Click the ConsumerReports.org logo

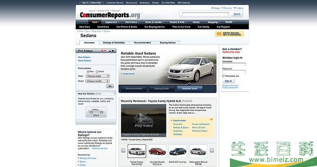click(110, 15)
